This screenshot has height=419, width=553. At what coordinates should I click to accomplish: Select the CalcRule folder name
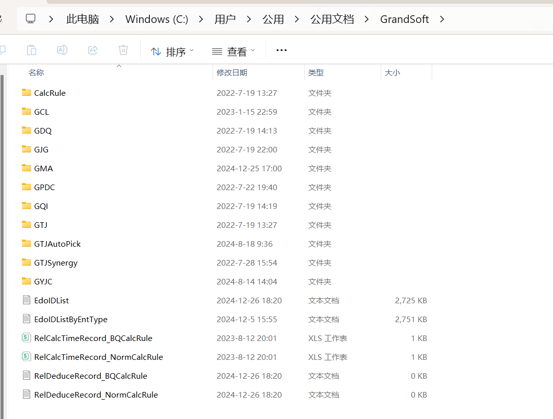pos(50,93)
